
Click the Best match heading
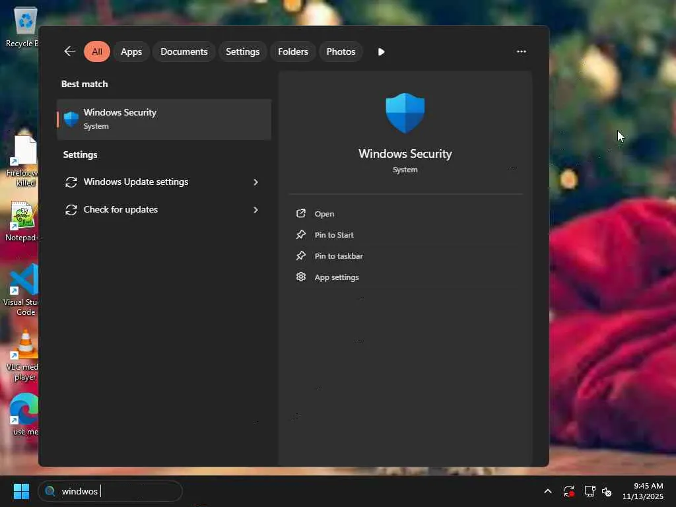pyautogui.click(x=84, y=84)
